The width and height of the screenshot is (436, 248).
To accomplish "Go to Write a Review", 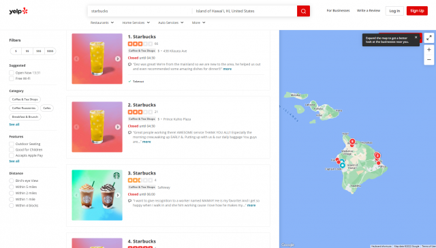I will tap(369, 11).
